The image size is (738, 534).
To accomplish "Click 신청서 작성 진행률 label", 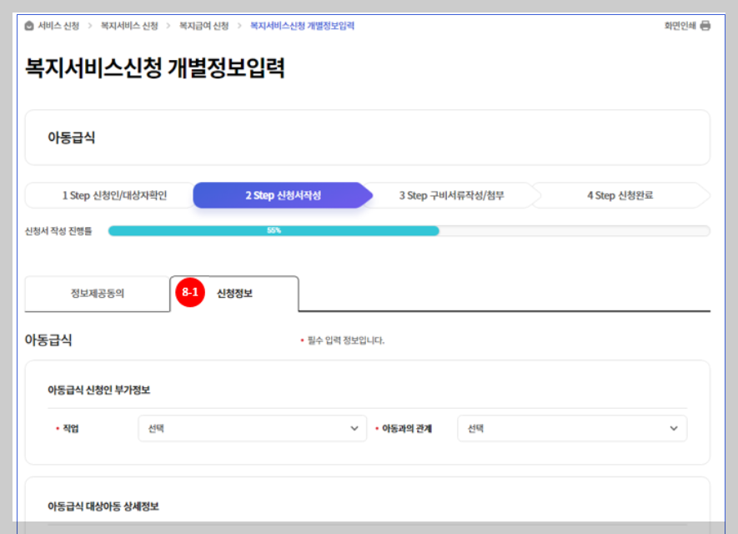I will pyautogui.click(x=58, y=231).
